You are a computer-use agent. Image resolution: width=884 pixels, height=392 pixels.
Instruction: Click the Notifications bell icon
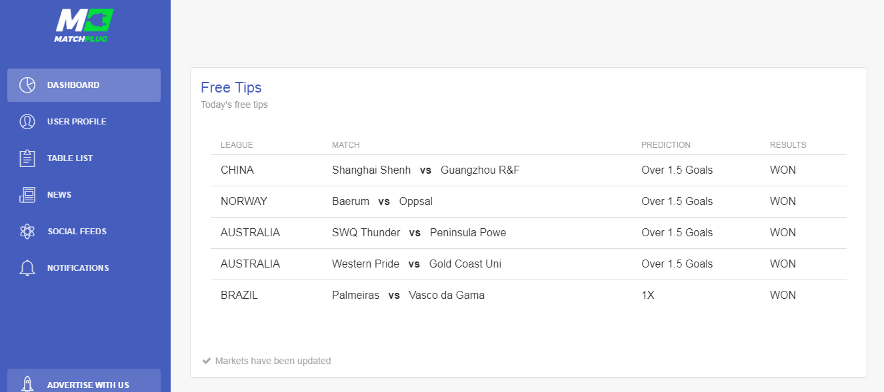(27, 268)
